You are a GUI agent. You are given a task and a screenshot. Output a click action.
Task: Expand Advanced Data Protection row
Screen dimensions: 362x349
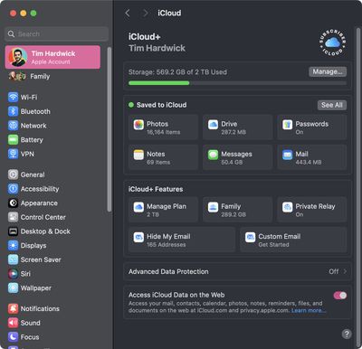(237, 271)
